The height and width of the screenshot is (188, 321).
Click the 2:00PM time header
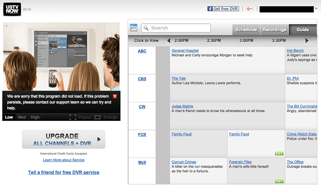[x=181, y=41]
